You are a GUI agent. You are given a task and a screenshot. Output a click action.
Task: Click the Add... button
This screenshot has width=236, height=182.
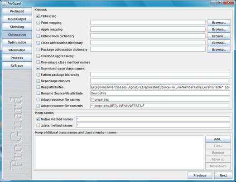tap(218, 139)
